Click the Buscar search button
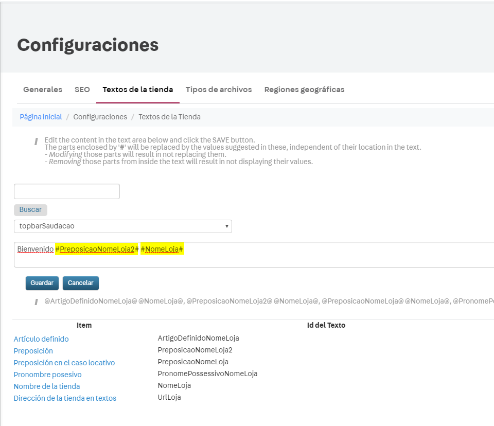Screen dimensions: 494x426 click(x=30, y=209)
